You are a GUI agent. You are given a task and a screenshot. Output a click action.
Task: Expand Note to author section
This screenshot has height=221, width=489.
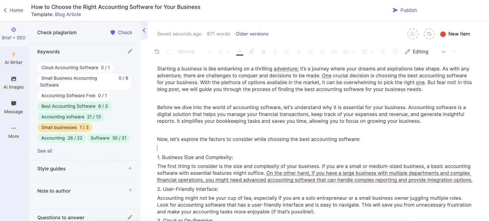point(130,190)
